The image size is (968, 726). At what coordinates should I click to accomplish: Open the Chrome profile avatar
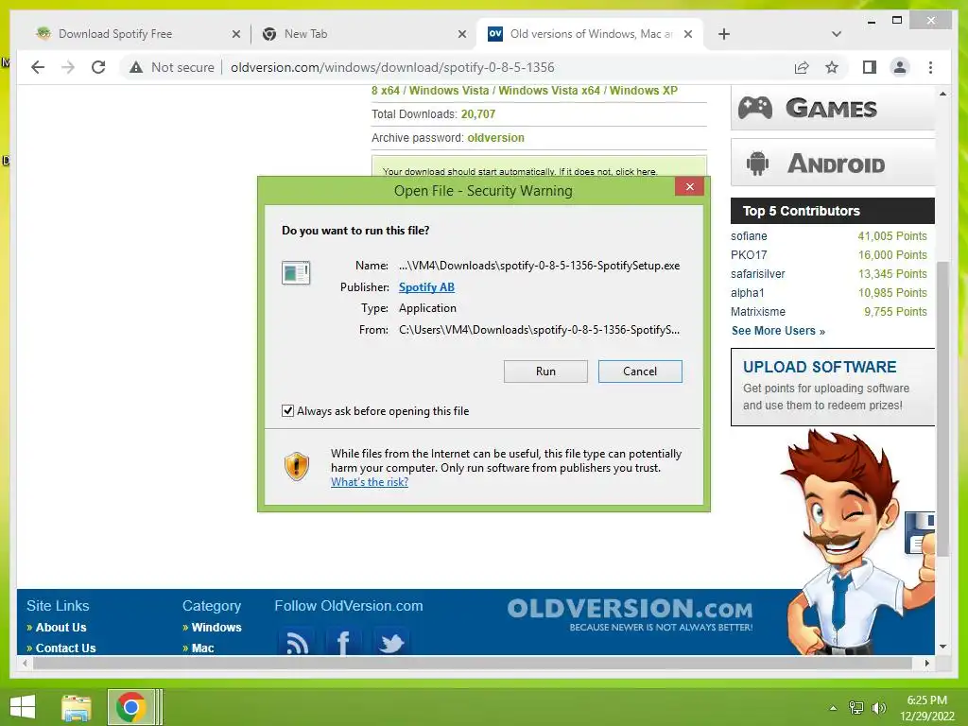coord(900,67)
